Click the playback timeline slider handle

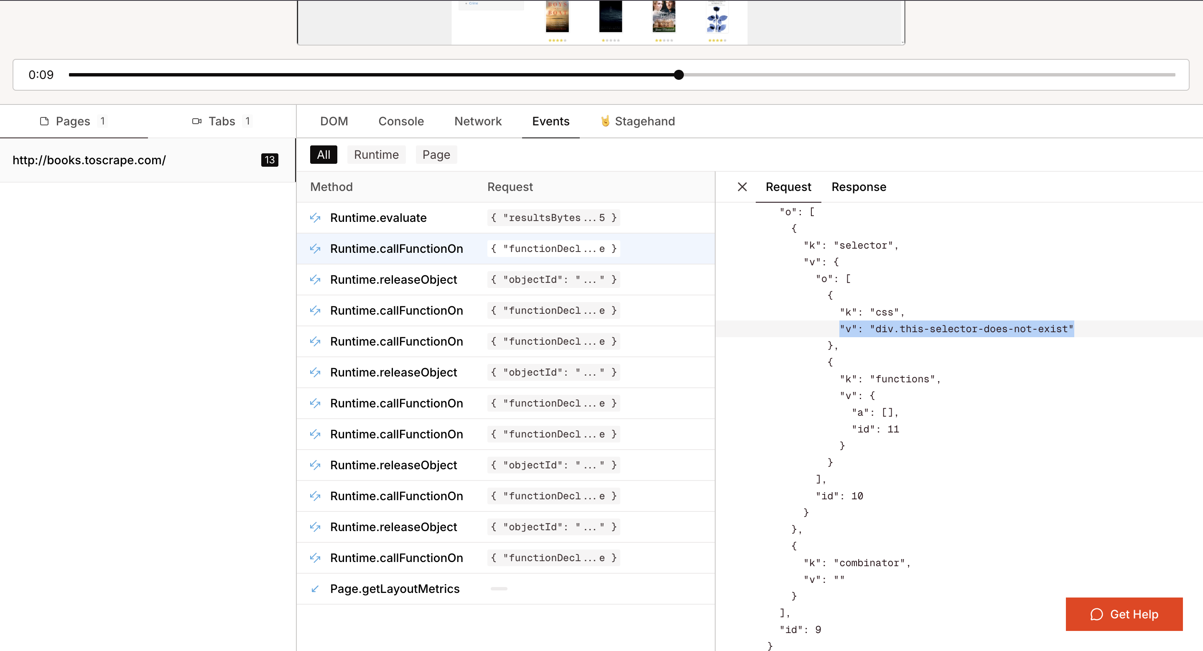pyautogui.click(x=678, y=75)
